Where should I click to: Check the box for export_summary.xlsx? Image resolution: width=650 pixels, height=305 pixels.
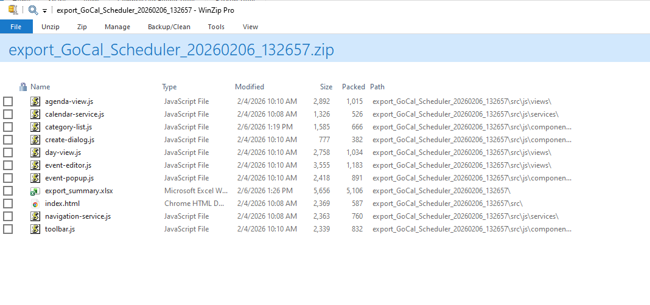(8, 191)
